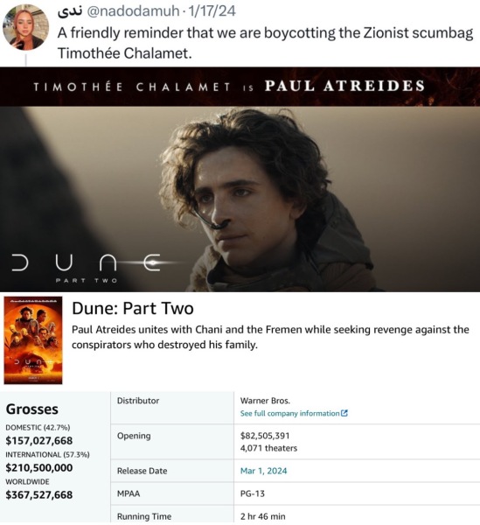Select the domestic gross $157,027,668 figure

pyautogui.click(x=39, y=441)
